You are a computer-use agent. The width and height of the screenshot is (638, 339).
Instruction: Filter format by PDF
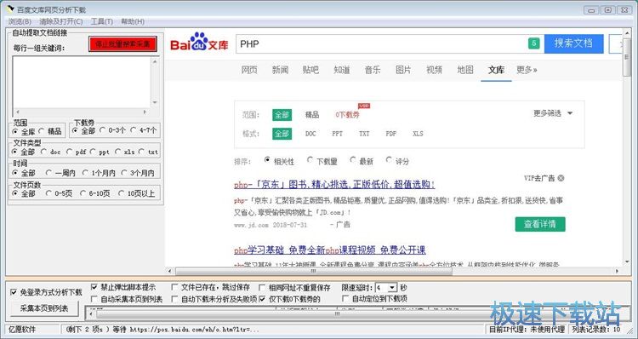coord(391,134)
